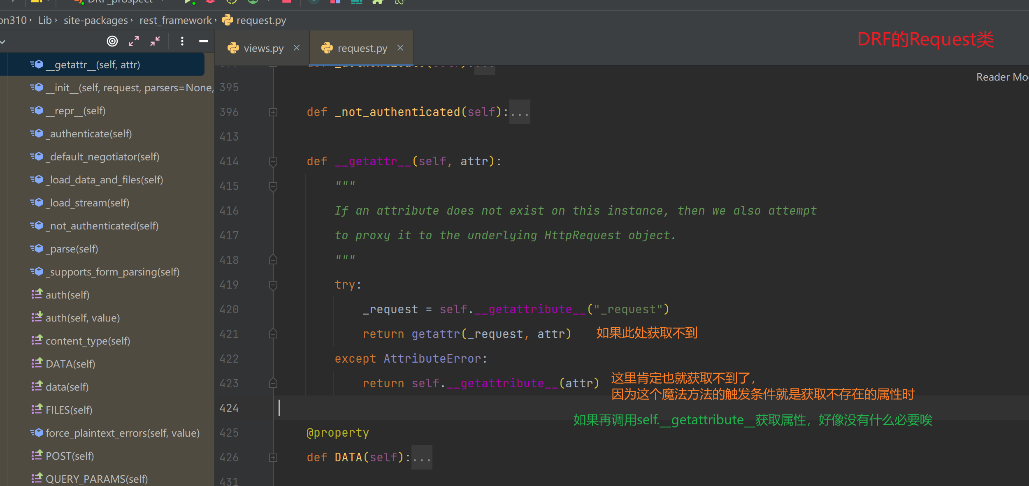The image size is (1029, 486).
Task: Click the __getattribute__ call on line 420
Action: 530,309
